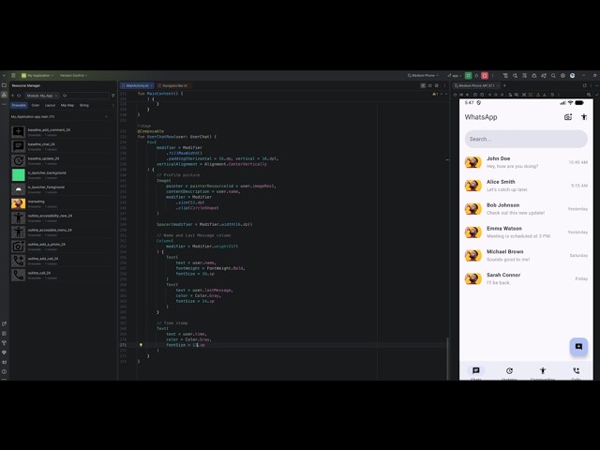Image resolution: width=600 pixels, height=450 pixels.
Task: Select the outline_add_call_24 drawable
Action: (x=61, y=261)
